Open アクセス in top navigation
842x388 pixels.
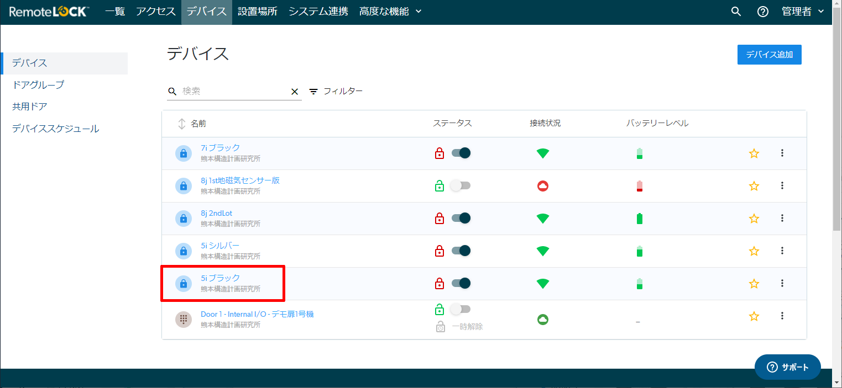(x=156, y=12)
